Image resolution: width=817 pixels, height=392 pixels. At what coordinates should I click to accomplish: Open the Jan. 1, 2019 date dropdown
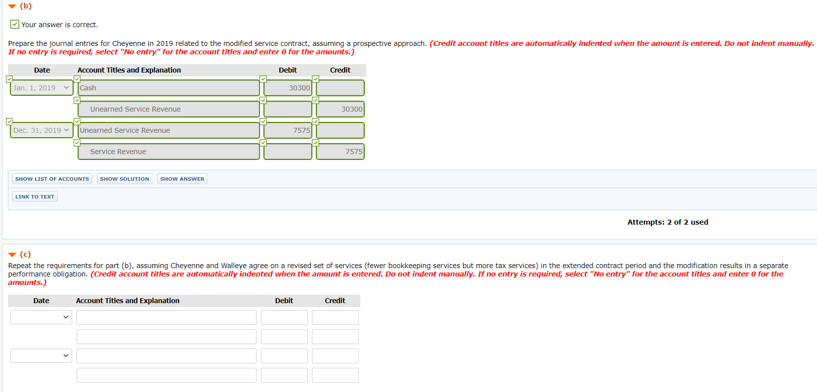pyautogui.click(x=42, y=88)
